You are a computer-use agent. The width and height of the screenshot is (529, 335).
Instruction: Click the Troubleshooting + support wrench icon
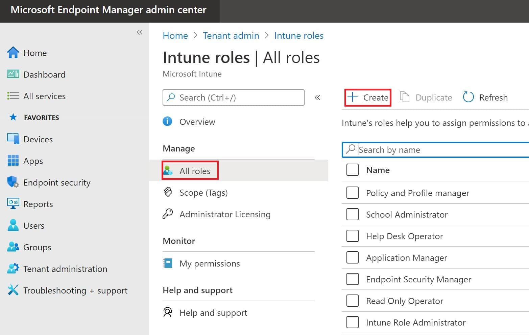coord(13,290)
